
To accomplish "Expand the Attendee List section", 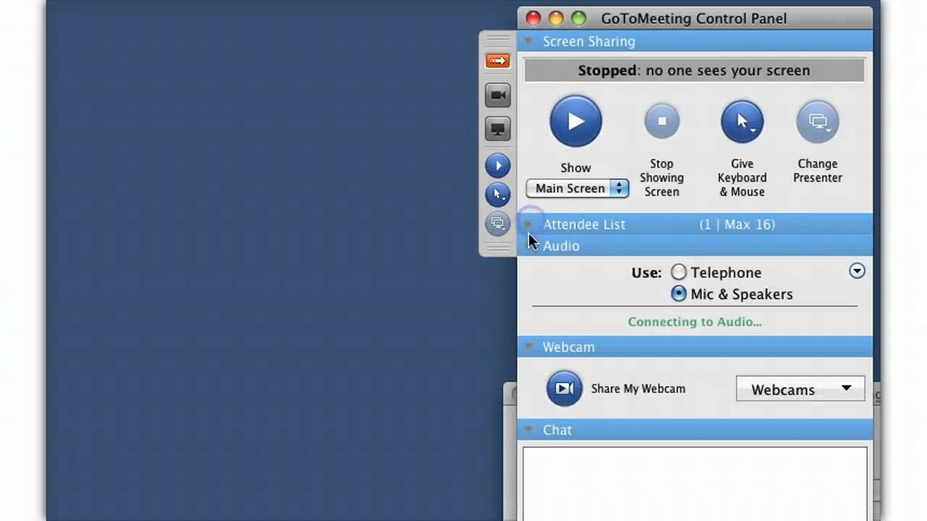I will click(x=528, y=224).
